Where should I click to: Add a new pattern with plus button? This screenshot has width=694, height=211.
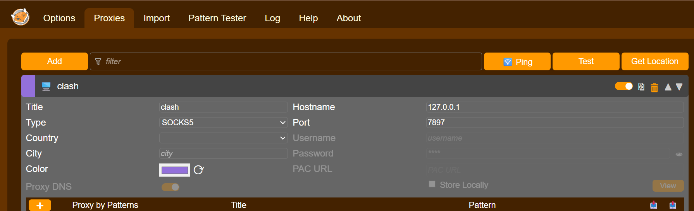coord(40,205)
